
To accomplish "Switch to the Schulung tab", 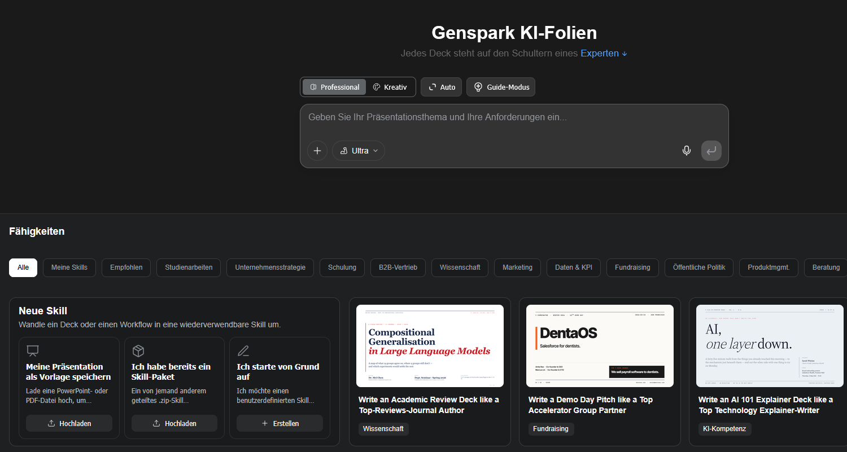I will [x=342, y=267].
